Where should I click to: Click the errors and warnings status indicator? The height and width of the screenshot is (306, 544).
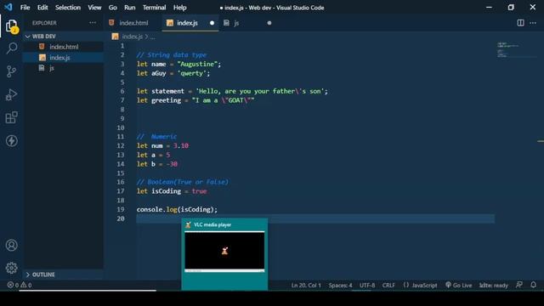(x=20, y=285)
